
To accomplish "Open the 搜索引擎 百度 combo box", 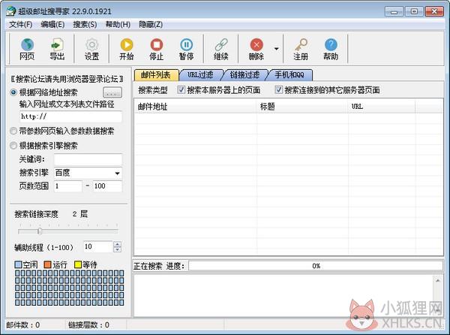I will point(88,173).
